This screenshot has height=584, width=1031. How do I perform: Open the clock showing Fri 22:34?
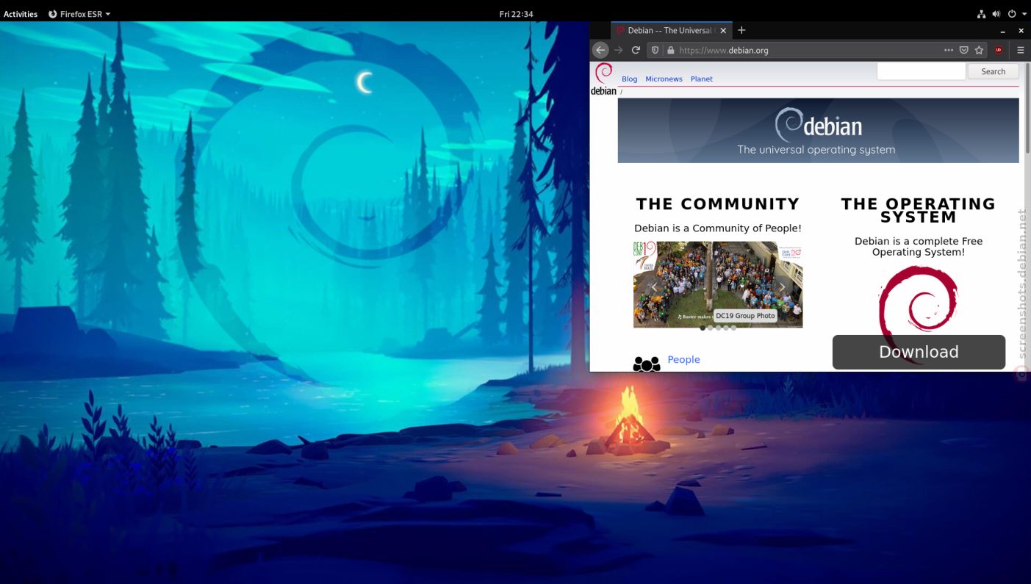click(515, 14)
